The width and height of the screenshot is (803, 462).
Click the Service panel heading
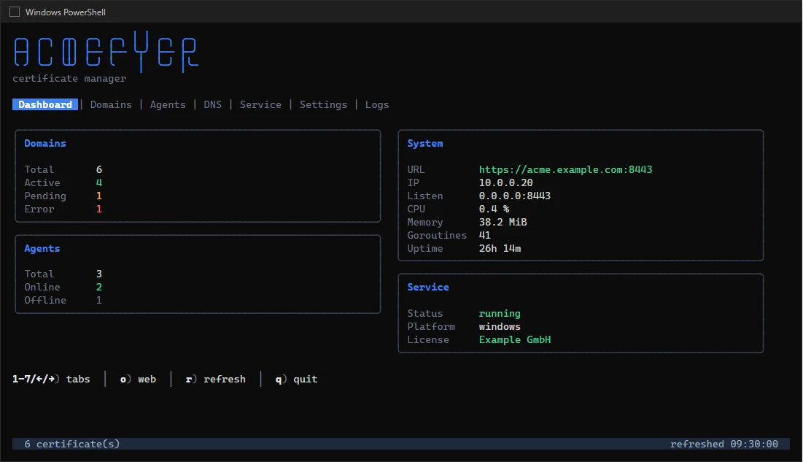[x=428, y=287]
